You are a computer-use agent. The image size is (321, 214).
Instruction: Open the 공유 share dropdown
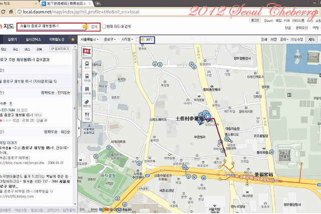(x=284, y=39)
